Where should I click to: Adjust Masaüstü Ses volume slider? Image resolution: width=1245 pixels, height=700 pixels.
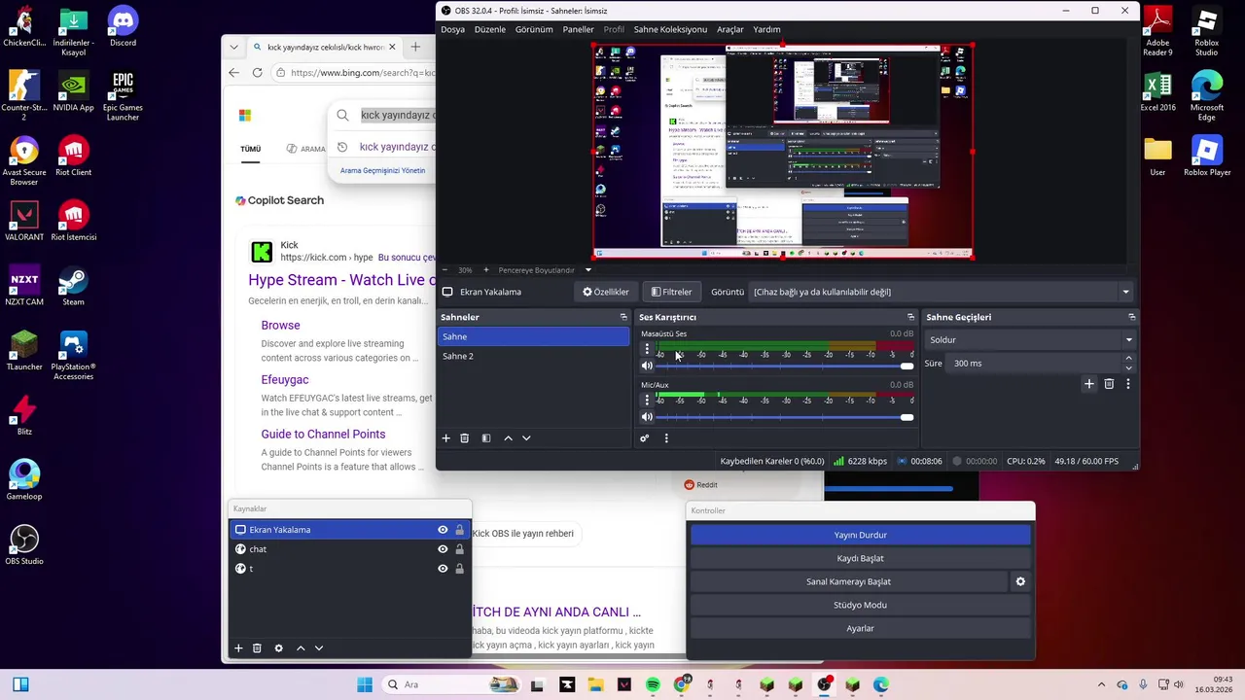(784, 367)
